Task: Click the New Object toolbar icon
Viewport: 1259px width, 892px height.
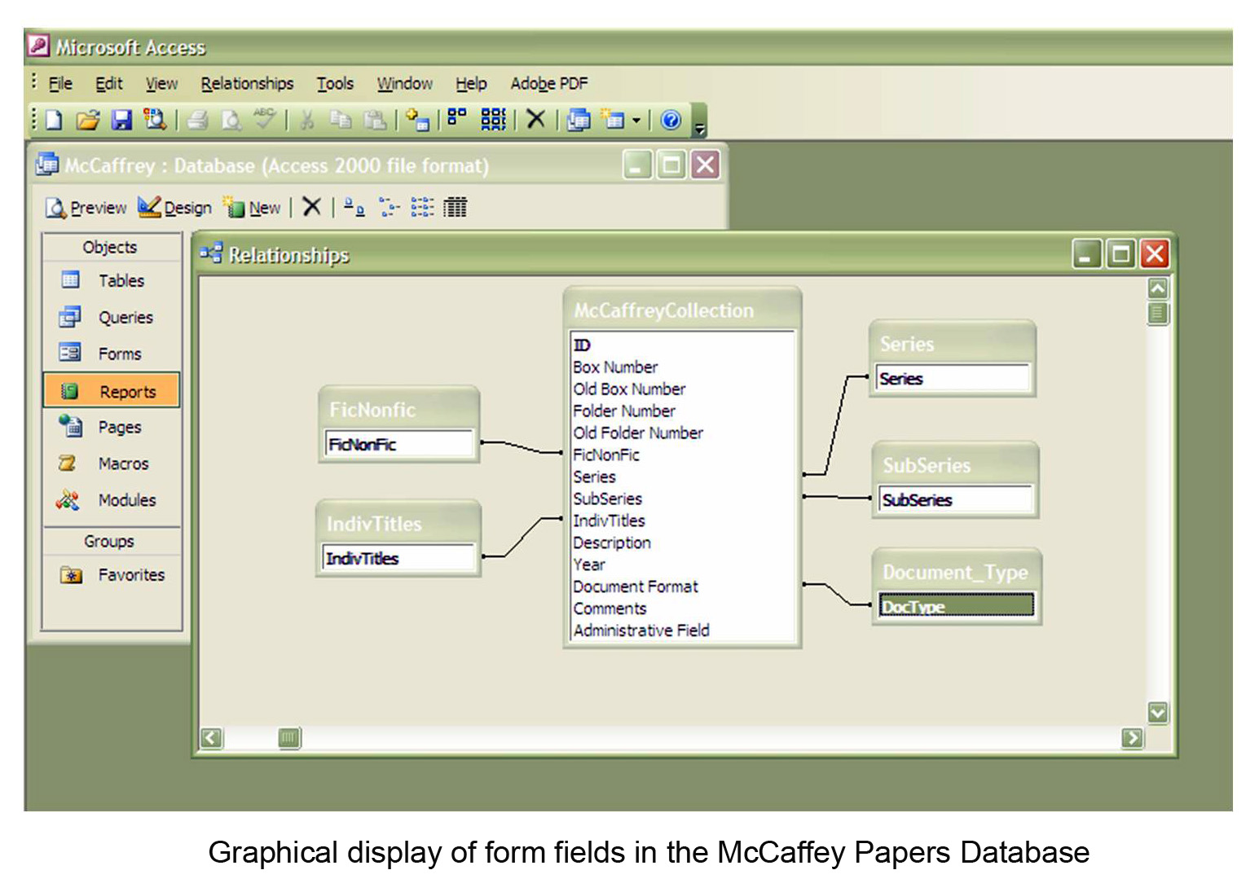Action: click(x=613, y=120)
